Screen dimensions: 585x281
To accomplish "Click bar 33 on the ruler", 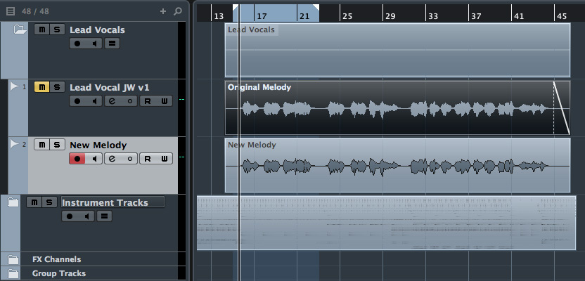I will (x=433, y=16).
